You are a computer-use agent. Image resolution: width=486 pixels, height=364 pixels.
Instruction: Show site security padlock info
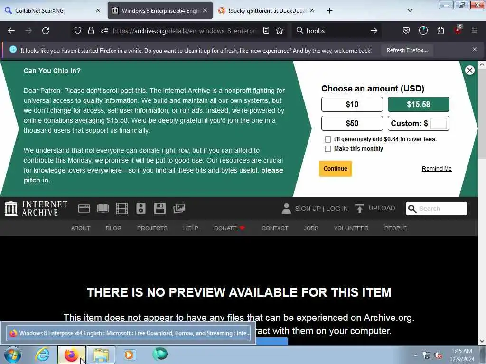pos(91,30)
